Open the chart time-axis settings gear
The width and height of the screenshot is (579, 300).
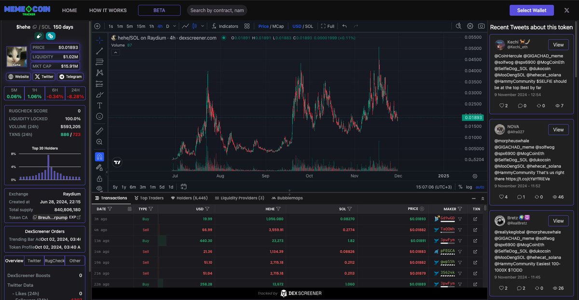pyautogui.click(x=475, y=176)
